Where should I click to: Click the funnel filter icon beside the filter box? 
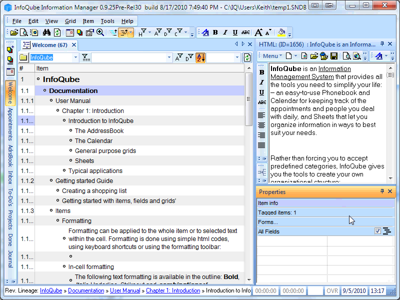[x=86, y=57]
